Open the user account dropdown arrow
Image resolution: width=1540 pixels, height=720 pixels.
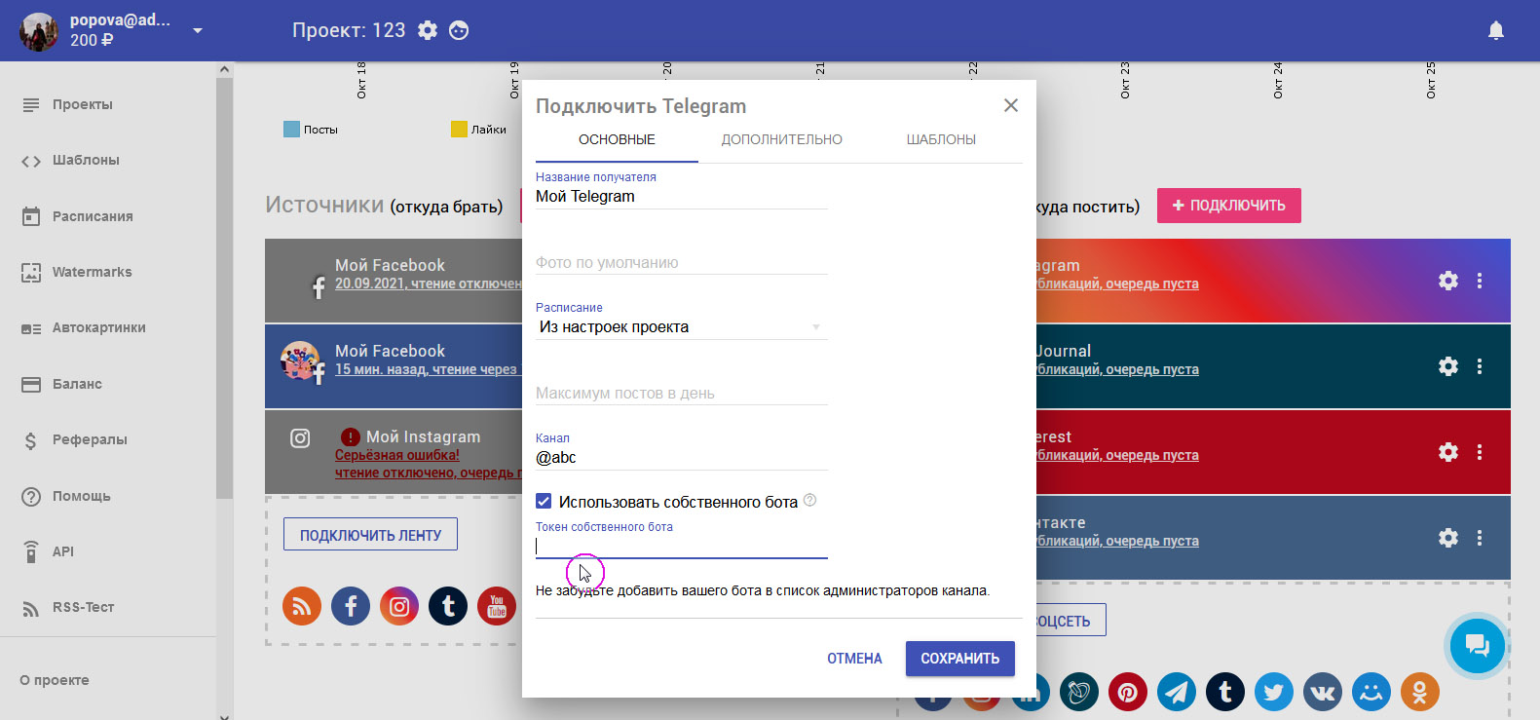pyautogui.click(x=198, y=31)
